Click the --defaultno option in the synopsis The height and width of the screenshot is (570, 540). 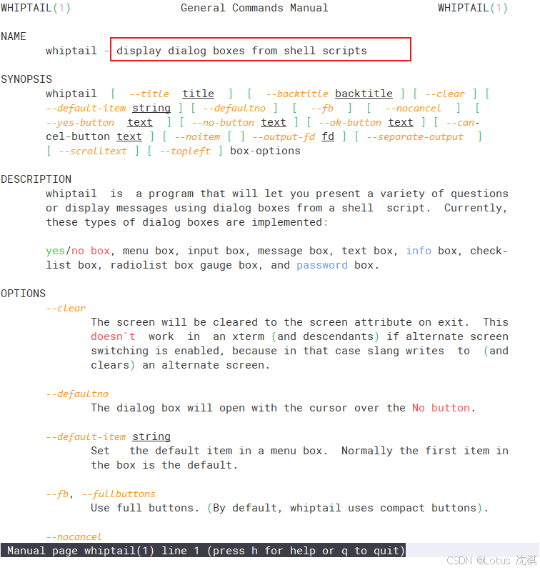tap(234, 109)
